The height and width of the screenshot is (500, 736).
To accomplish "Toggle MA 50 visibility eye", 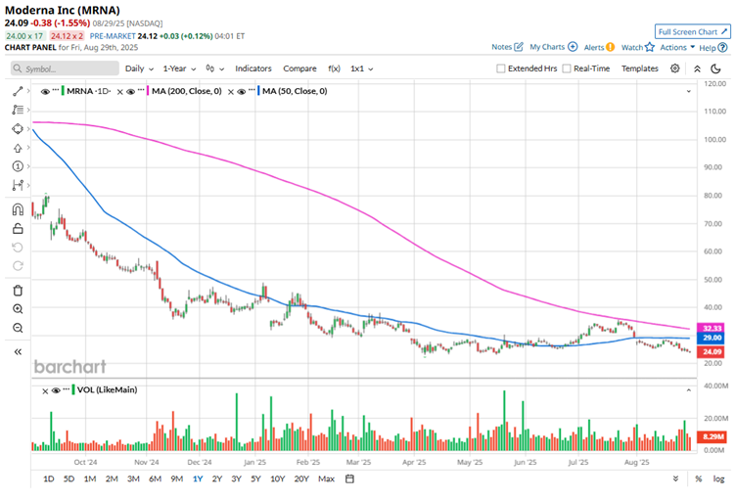I will click(242, 92).
